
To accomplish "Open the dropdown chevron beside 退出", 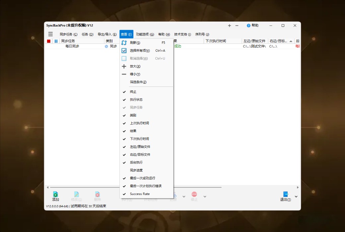I will click(x=296, y=196).
